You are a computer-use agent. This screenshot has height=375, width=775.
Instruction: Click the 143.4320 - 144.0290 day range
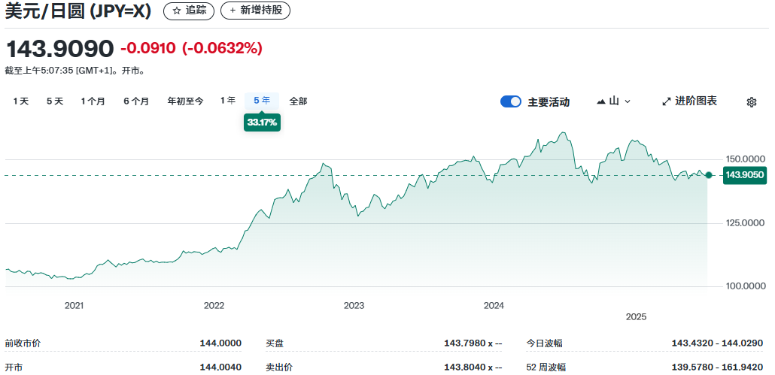click(717, 343)
